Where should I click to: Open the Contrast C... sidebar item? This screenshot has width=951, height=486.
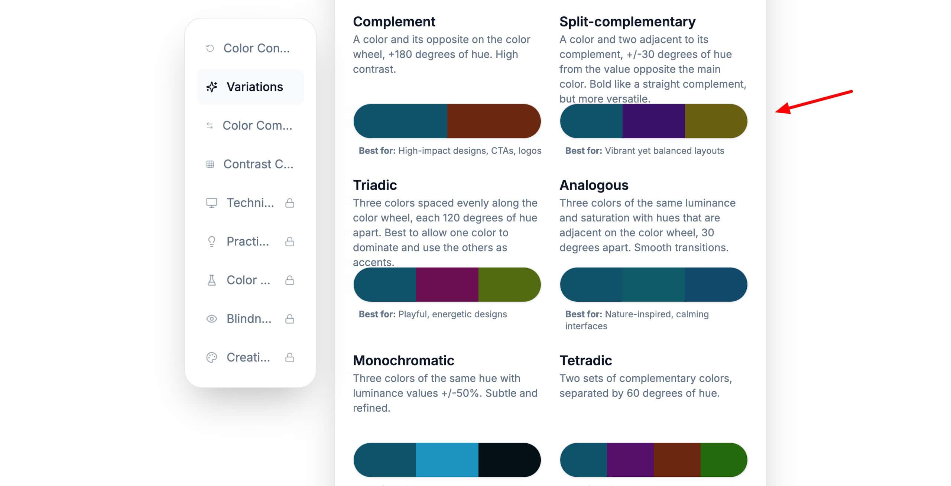pyautogui.click(x=258, y=164)
